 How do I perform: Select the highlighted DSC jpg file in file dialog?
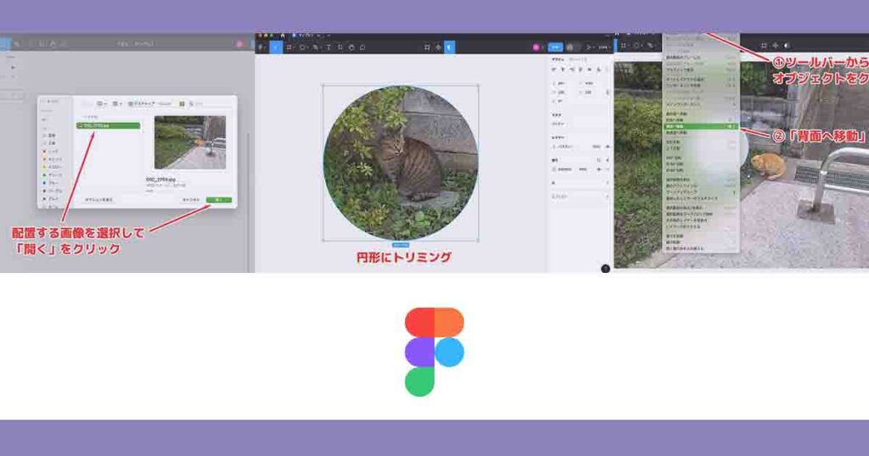pos(108,125)
